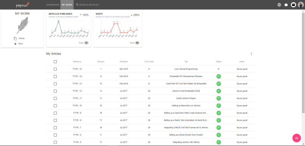The height and width of the screenshot is (146, 305).
Task: Select the checkbox for TYYR - 12
Action: click(55, 91)
